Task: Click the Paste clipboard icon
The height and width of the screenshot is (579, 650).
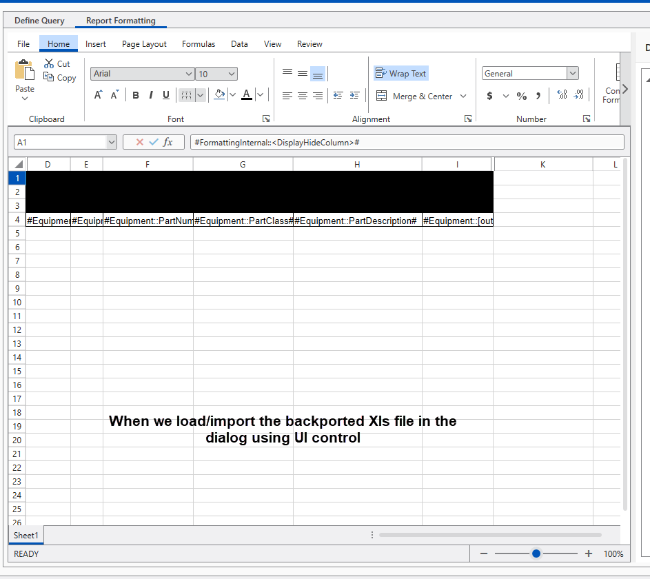Action: (x=25, y=71)
